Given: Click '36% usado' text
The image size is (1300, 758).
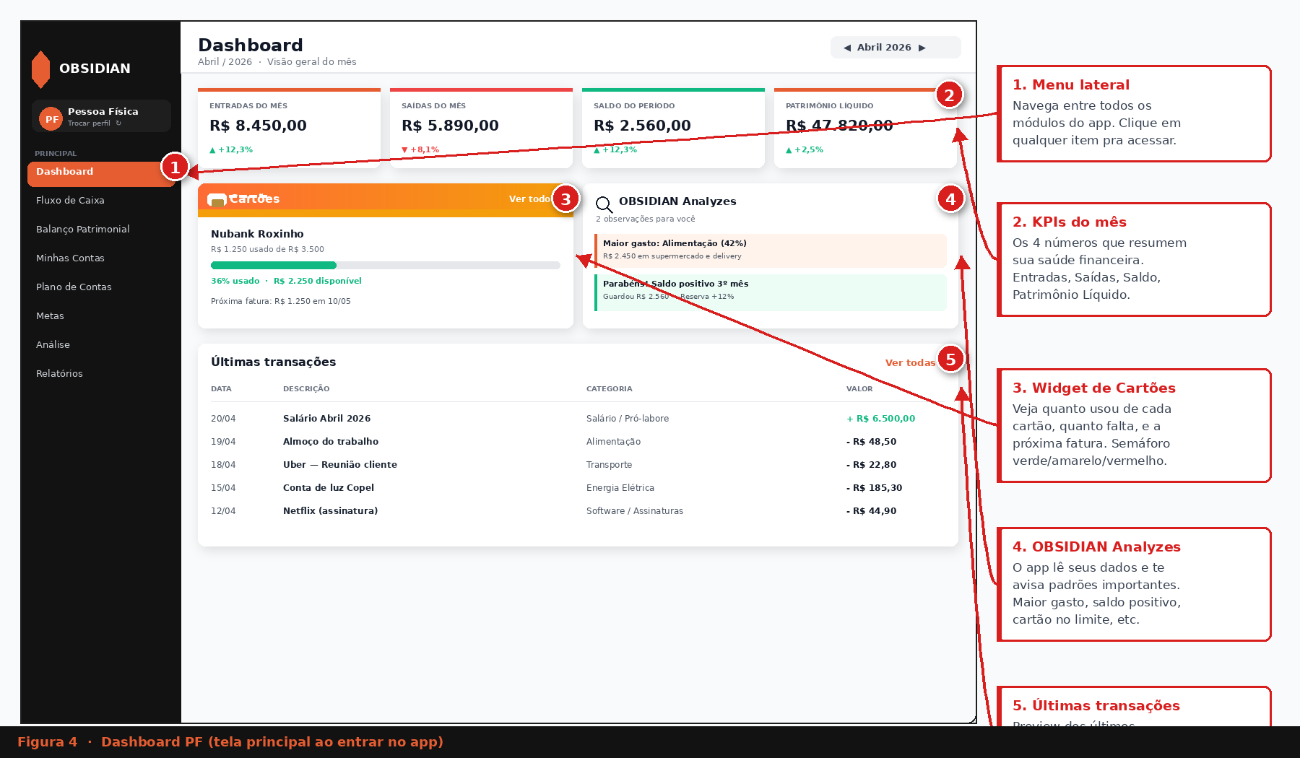Looking at the screenshot, I should pyautogui.click(x=235, y=282).
